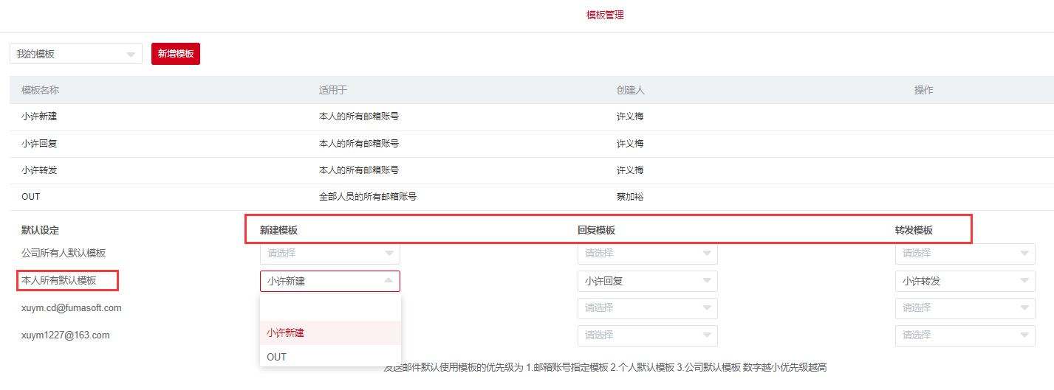This screenshot has height=390, width=1054.
Task: Click the 小许新建 template row name
Action: (39, 116)
